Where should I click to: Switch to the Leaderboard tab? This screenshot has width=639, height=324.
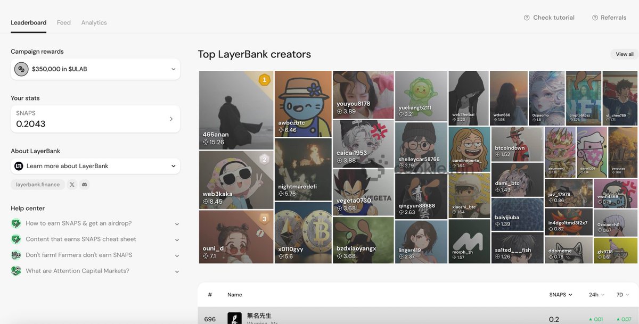click(x=29, y=23)
